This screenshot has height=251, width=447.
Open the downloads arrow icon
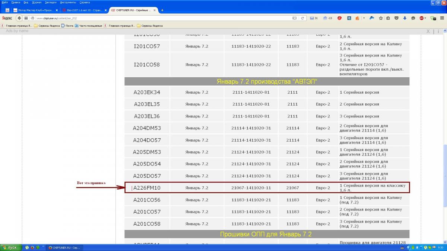tap(405, 18)
